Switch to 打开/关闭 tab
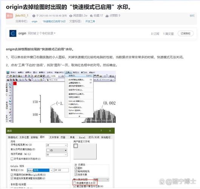This screenshot has height=189, width=200. click(x=94, y=137)
